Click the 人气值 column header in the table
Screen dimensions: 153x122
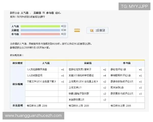pos(46,63)
